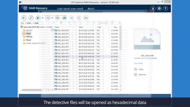
Task: Click the next result arrow icon
Action: 79,18
